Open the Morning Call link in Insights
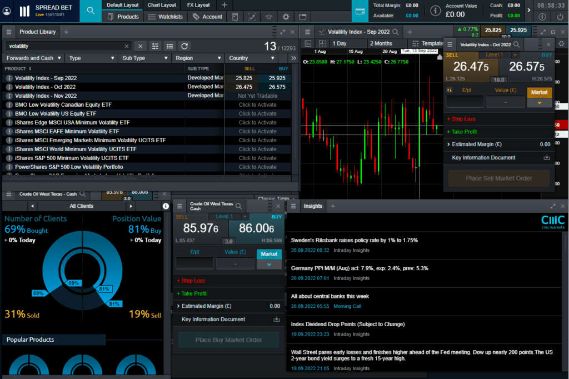Viewport: 569px width, 379px height. (347, 306)
